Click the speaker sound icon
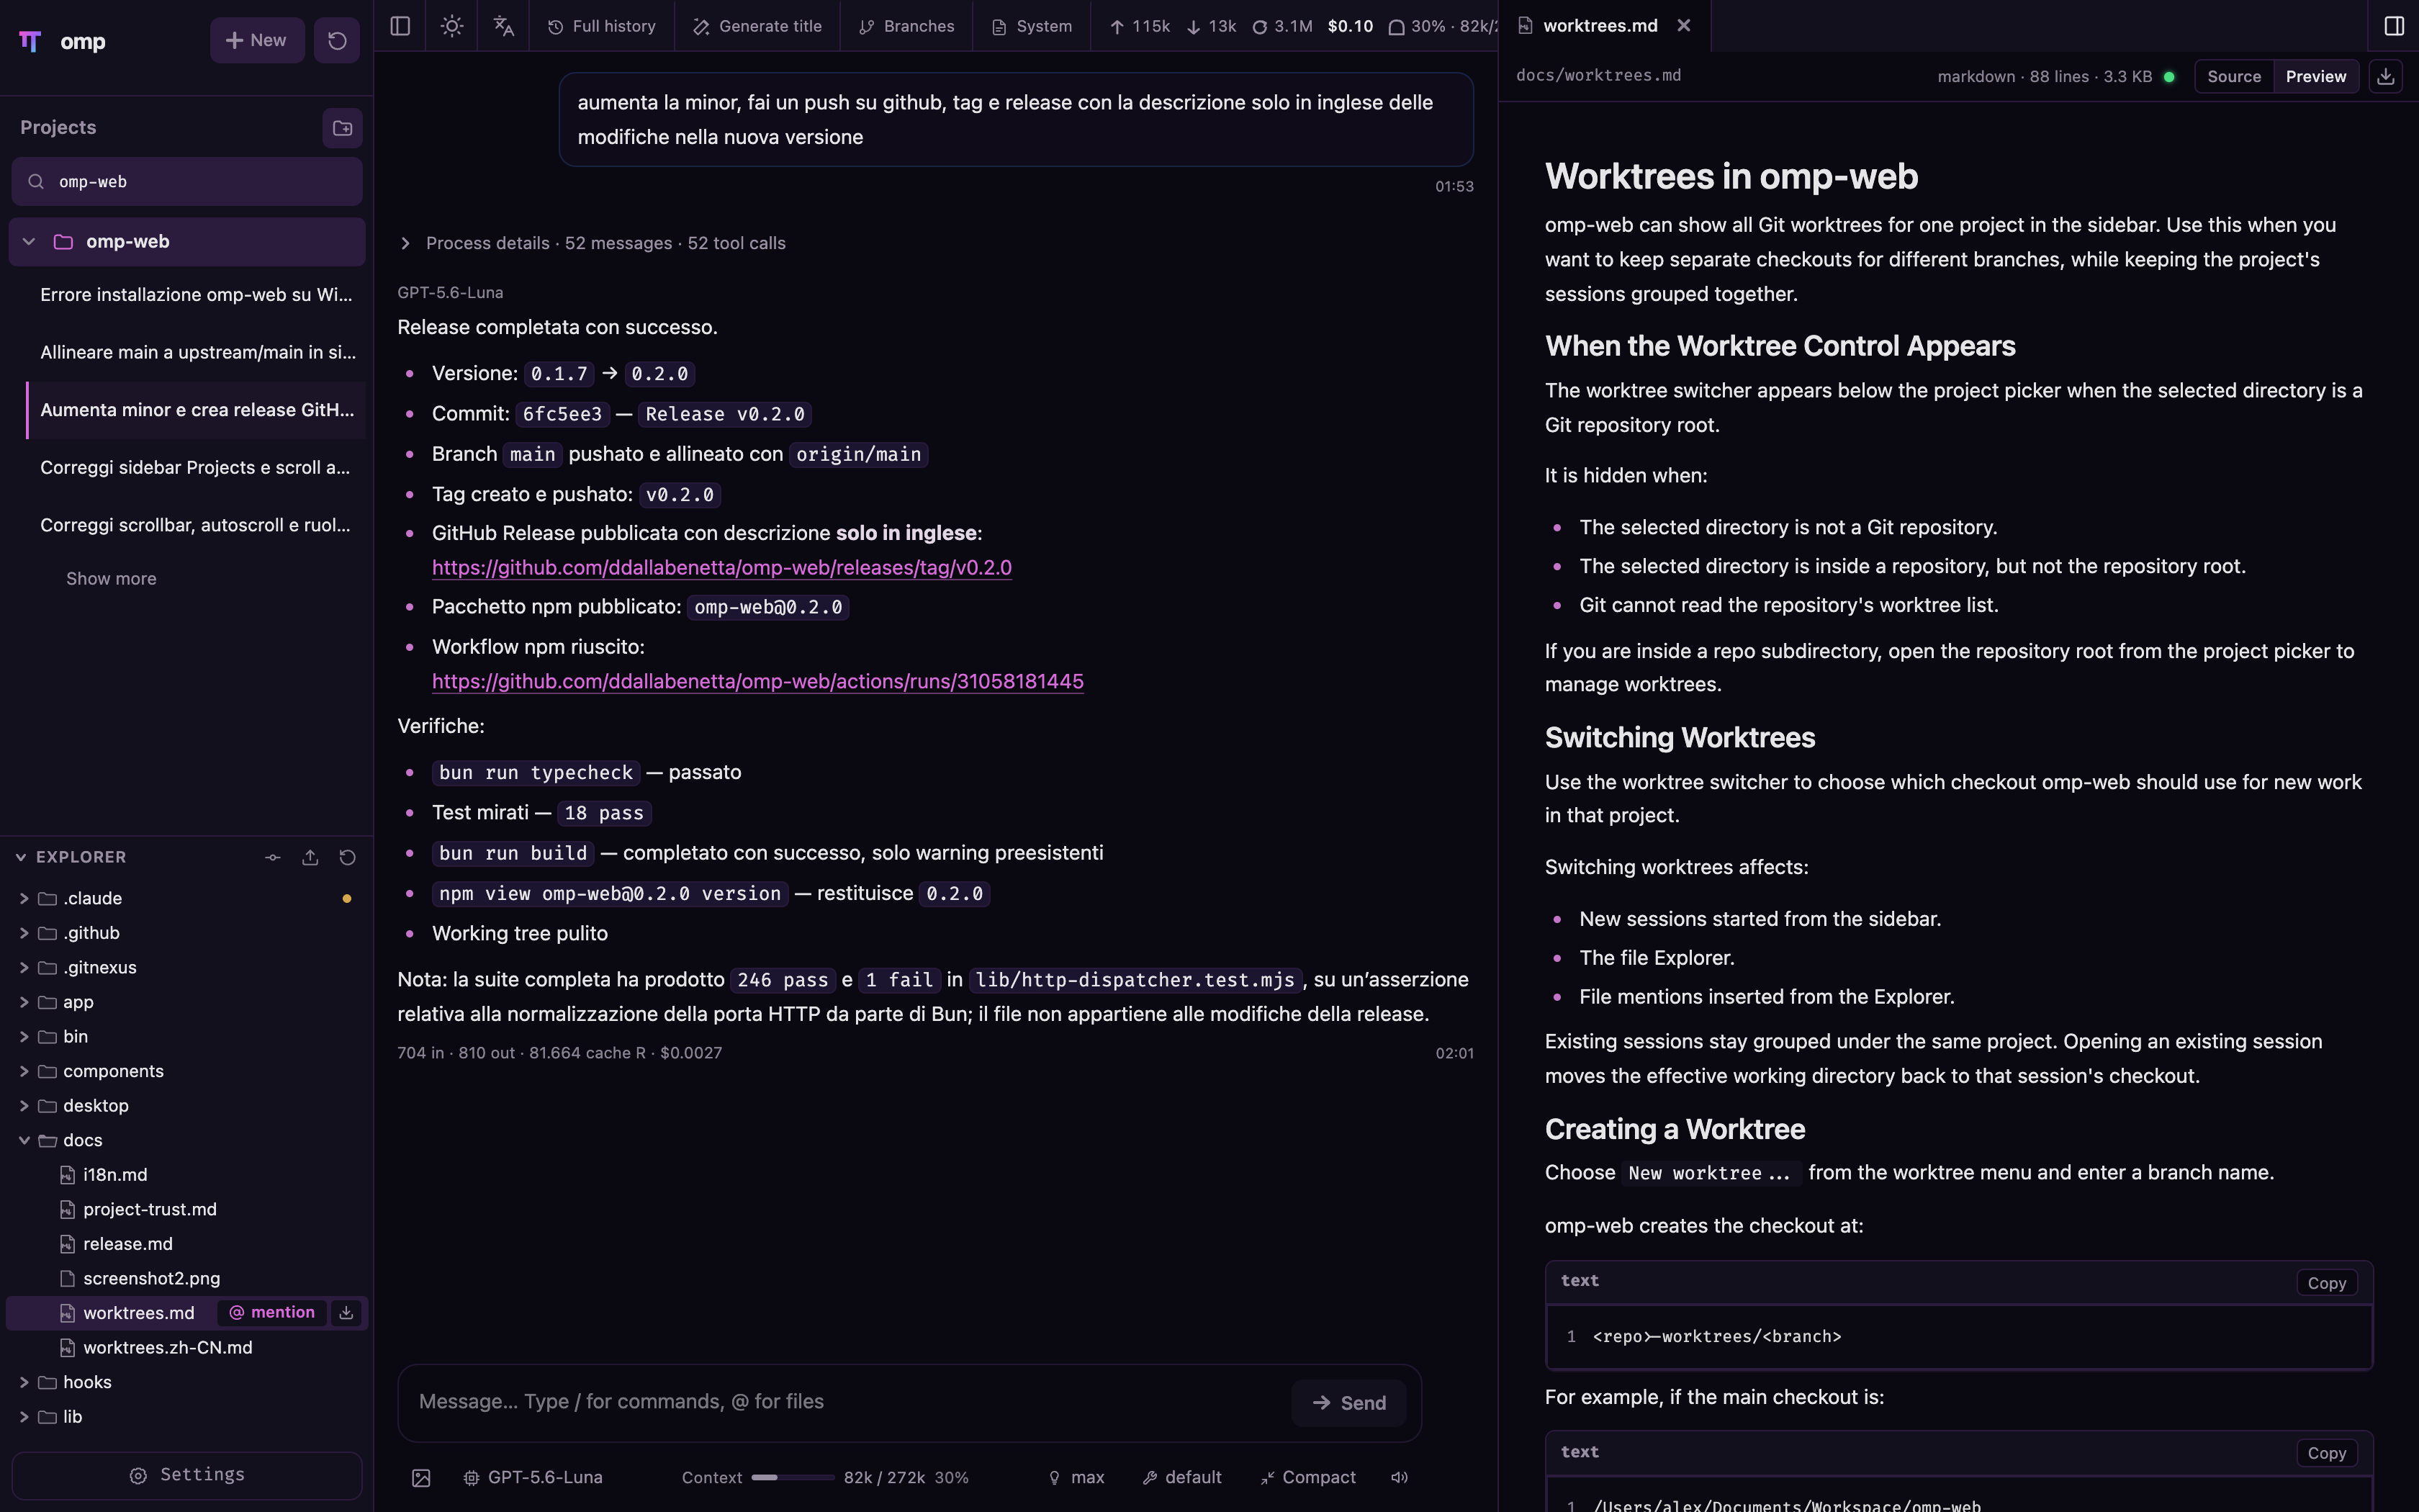Viewport: 2419px width, 1512px height. tap(1400, 1478)
